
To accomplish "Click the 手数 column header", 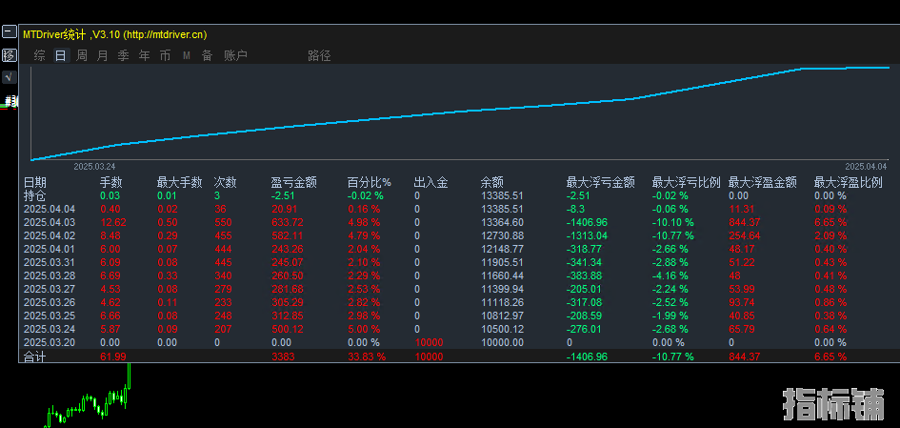I will (x=111, y=183).
